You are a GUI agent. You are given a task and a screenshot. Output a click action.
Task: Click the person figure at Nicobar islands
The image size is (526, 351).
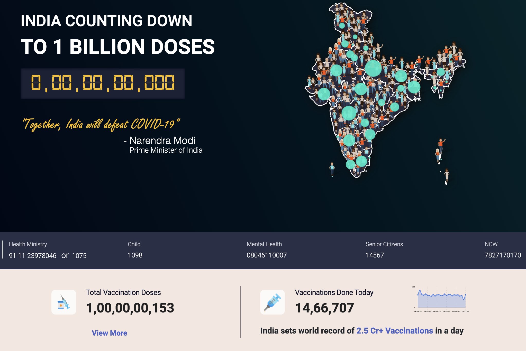click(x=447, y=176)
